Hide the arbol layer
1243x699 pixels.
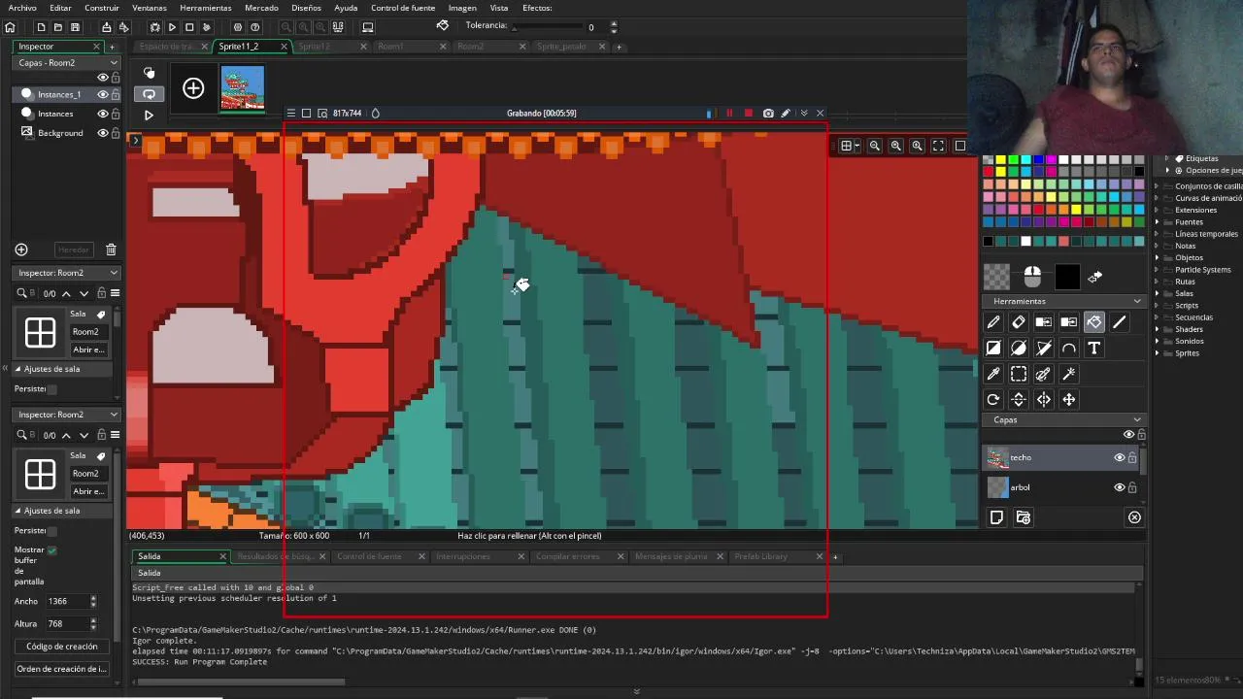point(1119,487)
